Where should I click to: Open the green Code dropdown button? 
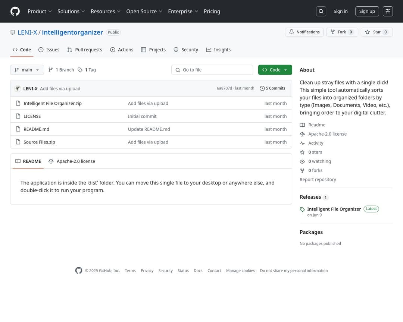click(275, 70)
